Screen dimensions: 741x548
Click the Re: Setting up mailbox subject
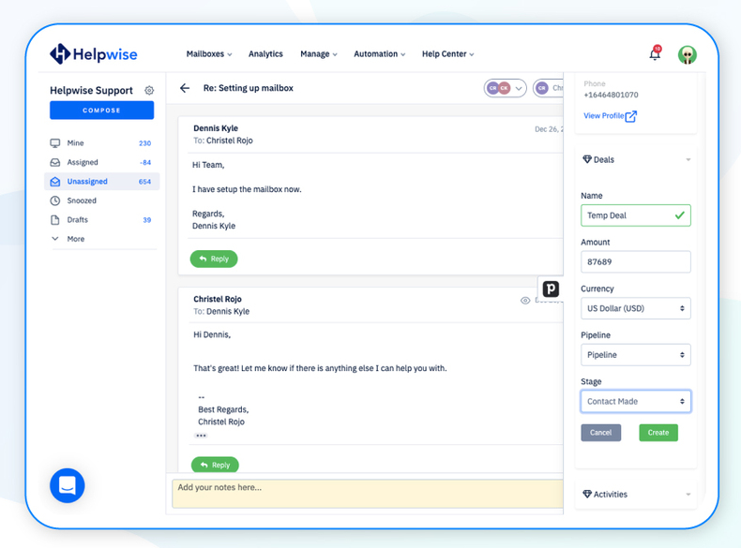tap(249, 88)
